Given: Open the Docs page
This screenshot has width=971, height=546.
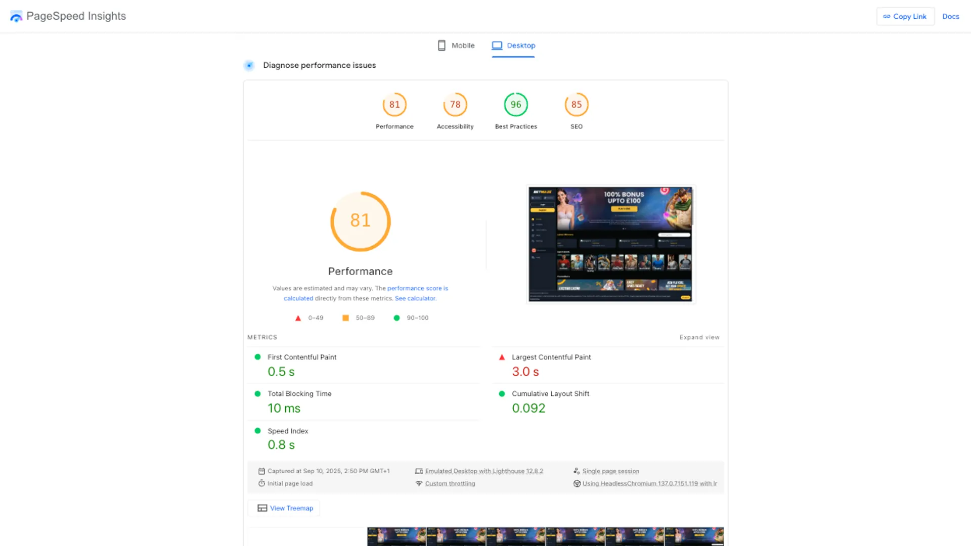Looking at the screenshot, I should click(x=951, y=16).
